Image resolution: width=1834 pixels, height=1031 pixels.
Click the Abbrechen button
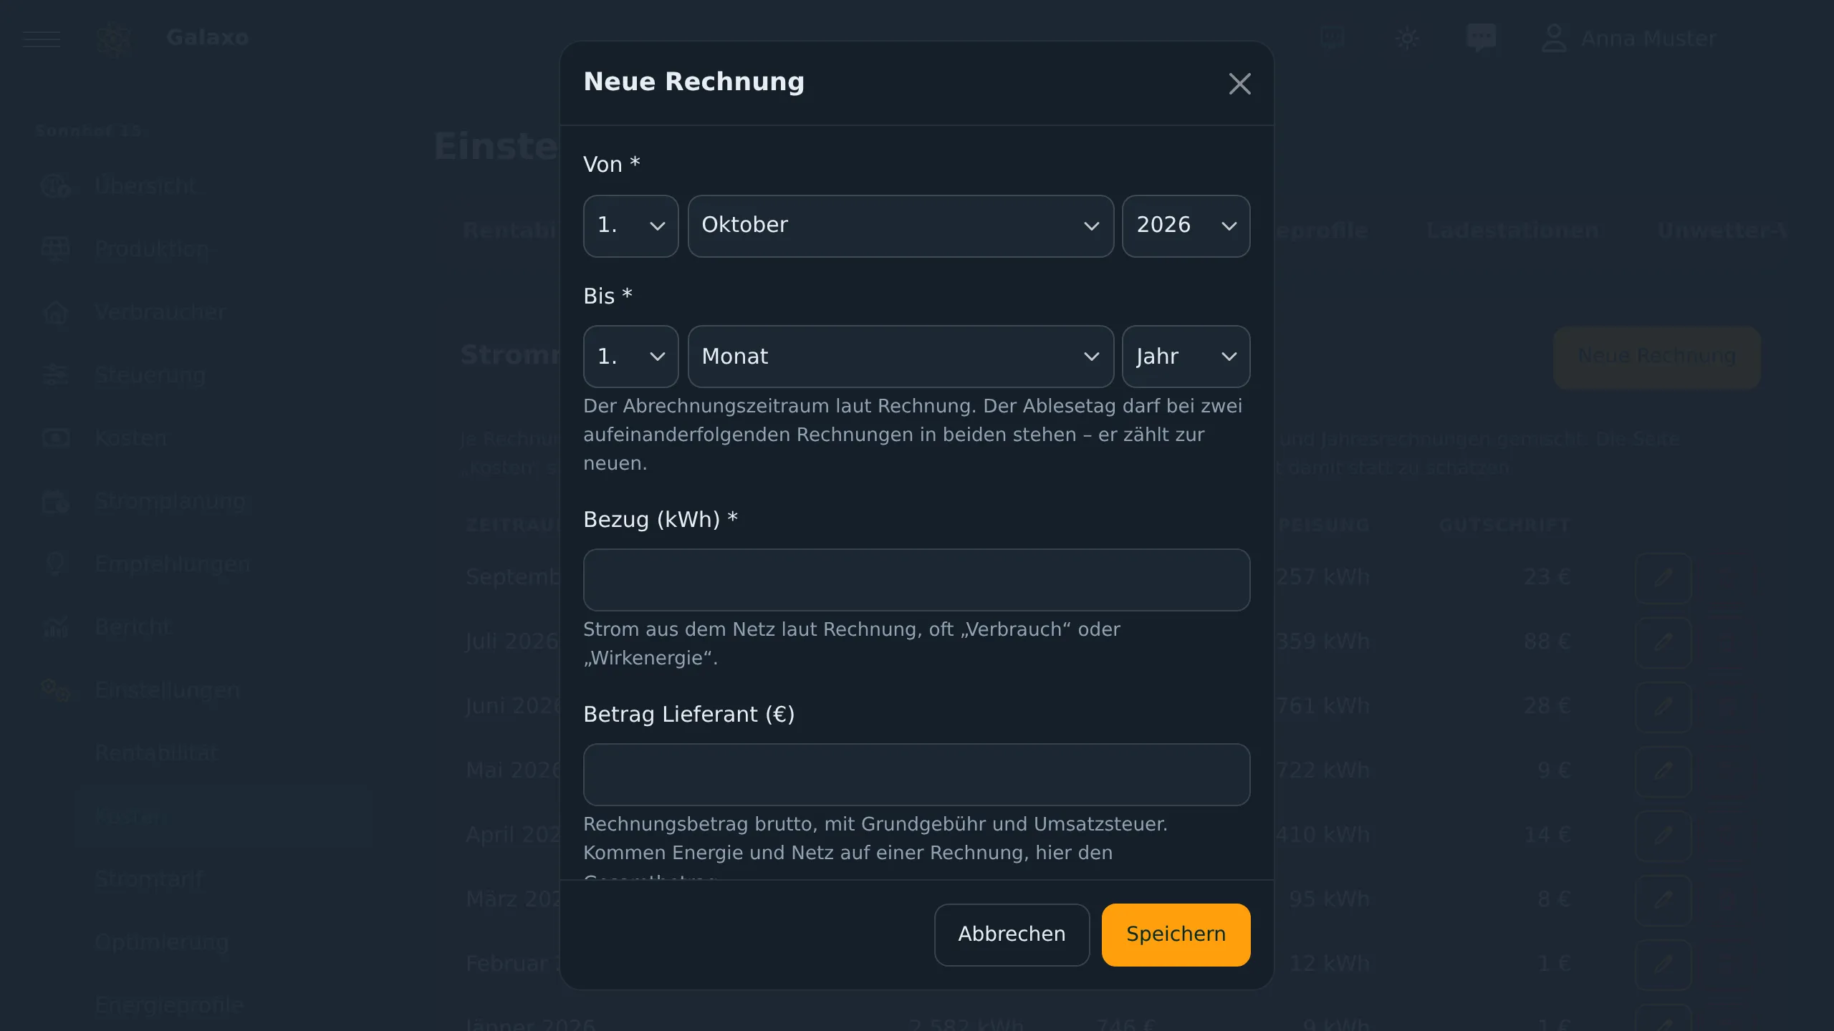tap(1012, 934)
